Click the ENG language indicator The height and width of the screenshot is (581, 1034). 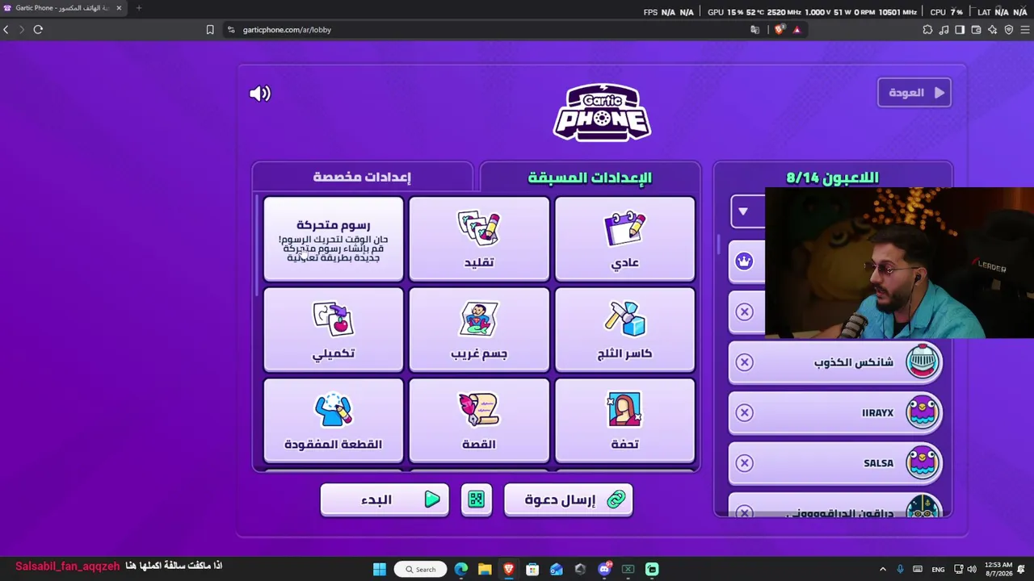point(938,569)
